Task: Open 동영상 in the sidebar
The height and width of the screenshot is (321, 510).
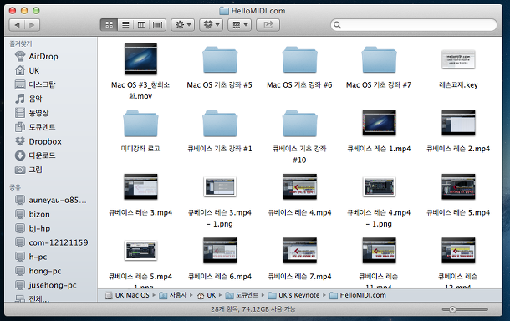Action: click(32, 113)
